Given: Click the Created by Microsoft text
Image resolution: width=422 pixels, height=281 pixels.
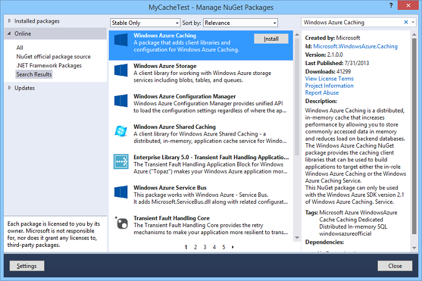Looking at the screenshot, I should [333, 38].
